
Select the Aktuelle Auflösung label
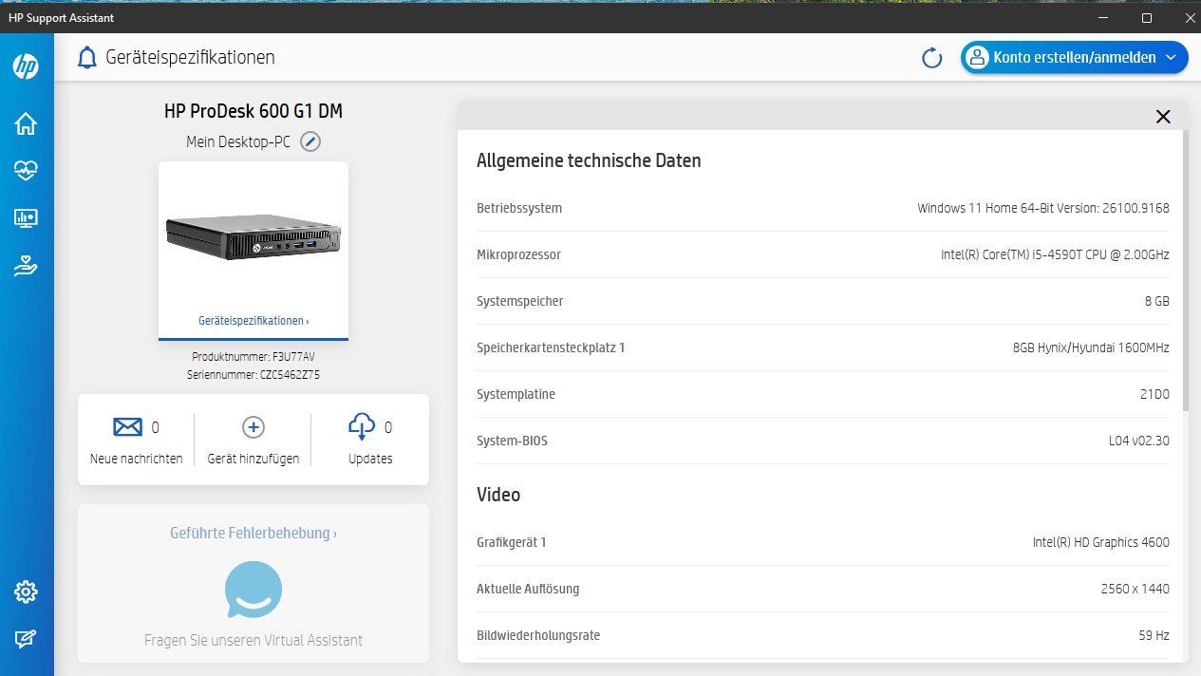click(528, 589)
